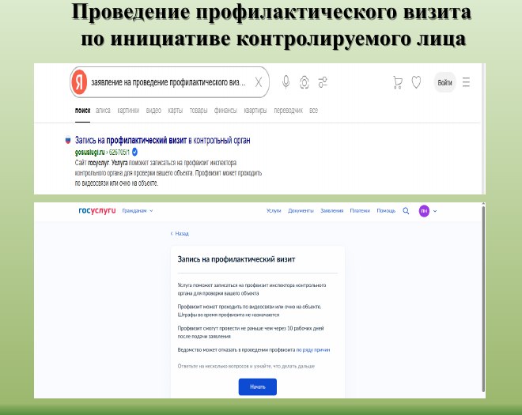Open Yandex hamburger menu
Screen dimensions: 522x415
pyautogui.click(x=466, y=82)
